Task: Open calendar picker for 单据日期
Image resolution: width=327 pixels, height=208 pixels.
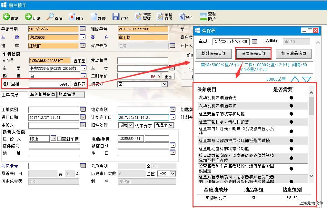Action: pos(83,29)
